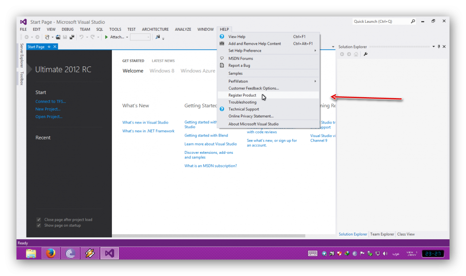
Task: Open Solution Explorer window position dropdown
Action: 433,46
